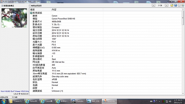Collapse the 常用資訊 group
Screen dimensions: 185x104
click(31, 13)
